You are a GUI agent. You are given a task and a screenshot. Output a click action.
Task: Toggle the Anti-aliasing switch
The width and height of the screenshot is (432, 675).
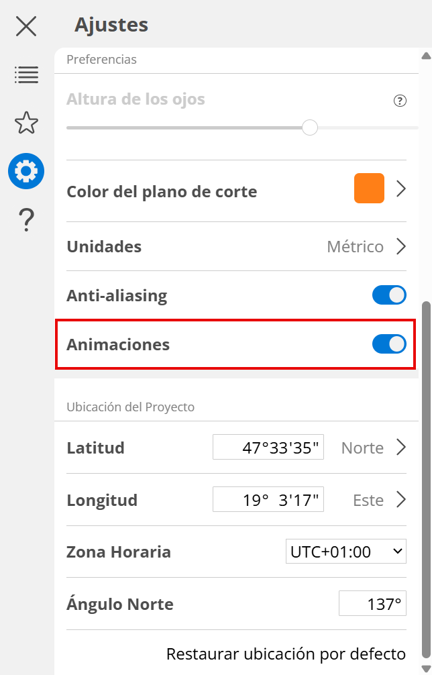(389, 295)
